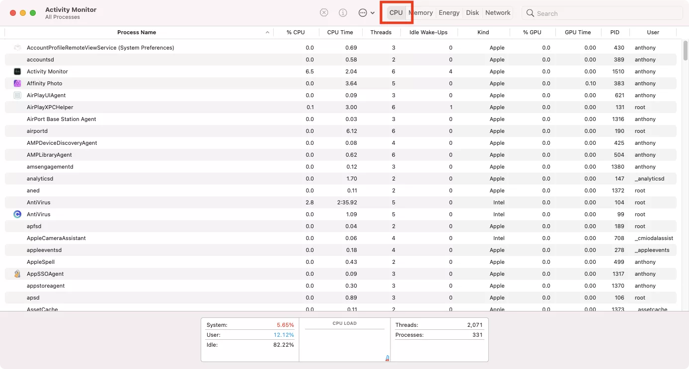The height and width of the screenshot is (369, 689).
Task: Sort processes by % CPU column
Action: tap(296, 32)
